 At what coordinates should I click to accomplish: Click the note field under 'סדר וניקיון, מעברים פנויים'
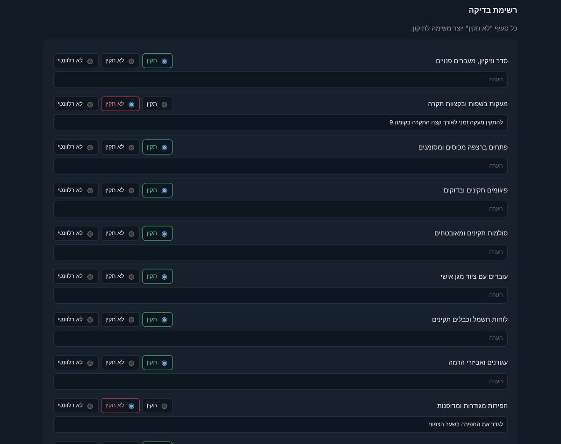(280, 80)
